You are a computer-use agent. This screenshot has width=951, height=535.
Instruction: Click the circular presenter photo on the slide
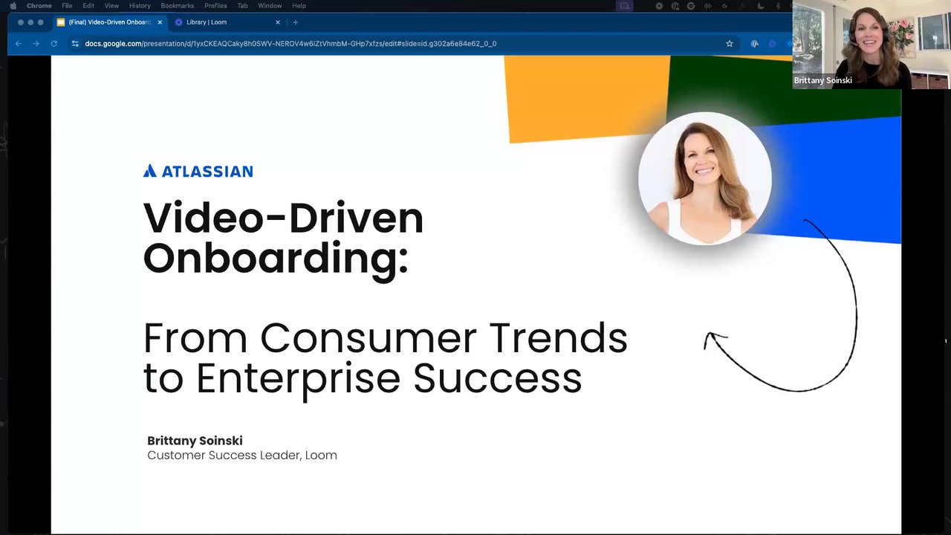(x=704, y=178)
